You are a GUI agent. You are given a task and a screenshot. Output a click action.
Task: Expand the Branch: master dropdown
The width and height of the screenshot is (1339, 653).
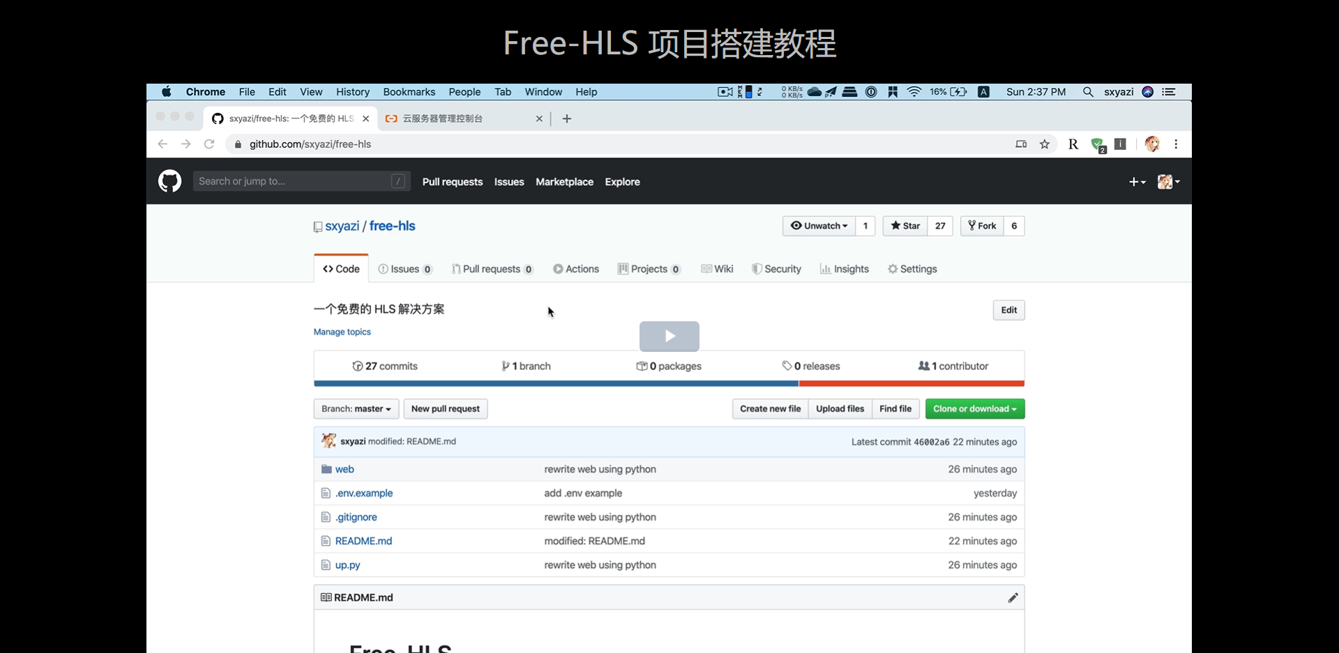356,408
